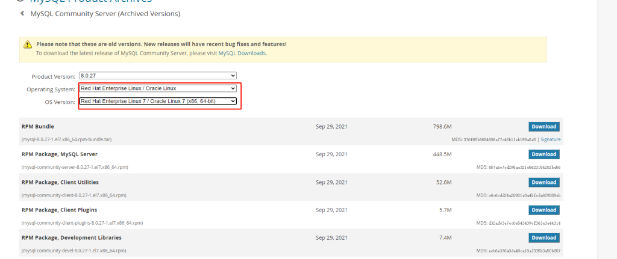Image resolution: width=617 pixels, height=259 pixels.
Task: Download the Development Libraries RPM package
Action: (x=543, y=237)
